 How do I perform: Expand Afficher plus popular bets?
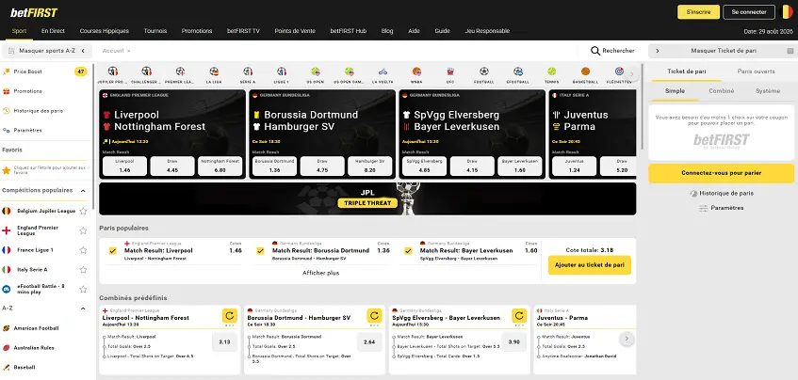320,273
